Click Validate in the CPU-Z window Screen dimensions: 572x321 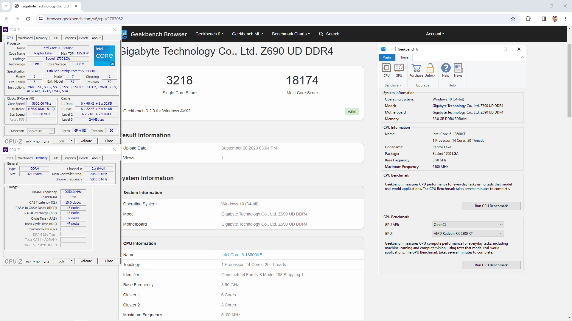[x=86, y=141]
